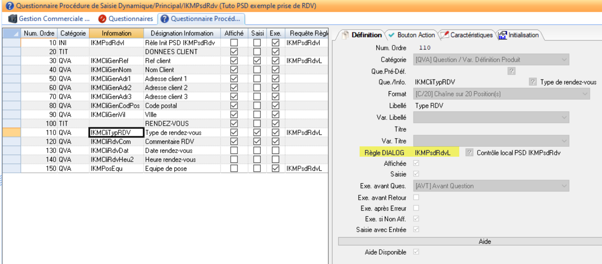Toggle Affiché checkbox for row 130 Date rendez-vous

click(x=234, y=150)
